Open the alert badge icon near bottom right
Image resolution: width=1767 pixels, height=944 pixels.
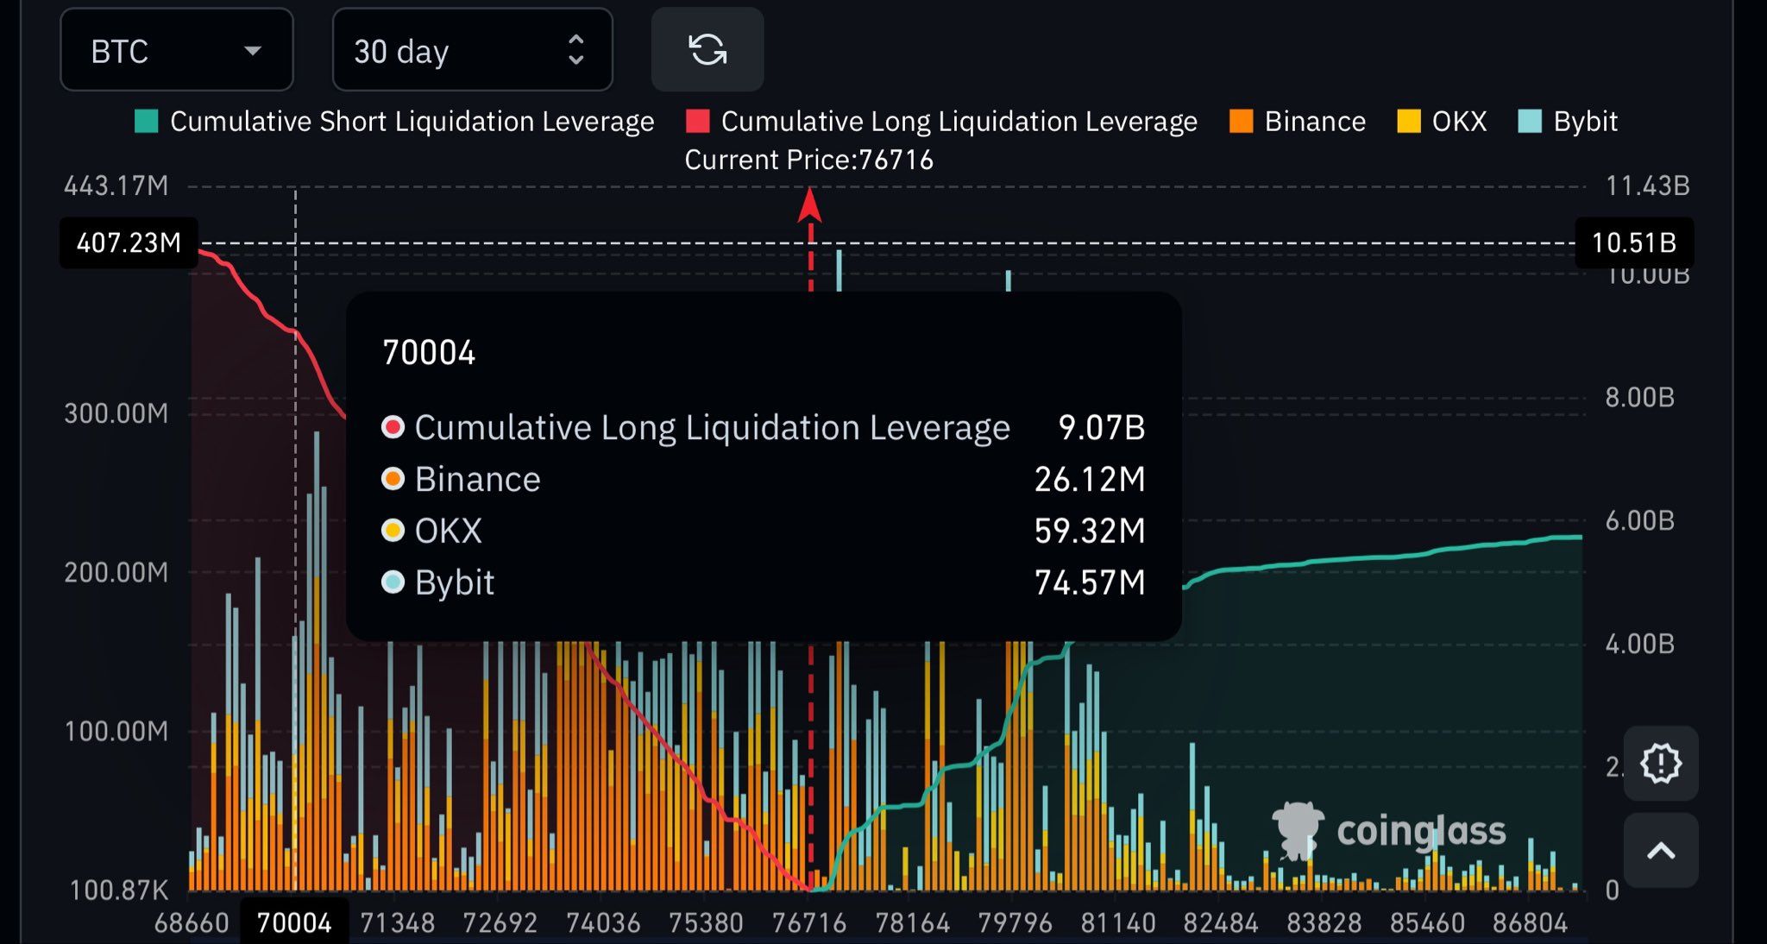click(1661, 763)
